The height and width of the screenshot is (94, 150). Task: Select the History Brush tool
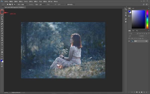click(2, 31)
